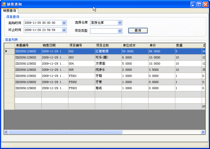Click the horizontal scrollbar thumb
The image size is (210, 149).
click(65, 132)
